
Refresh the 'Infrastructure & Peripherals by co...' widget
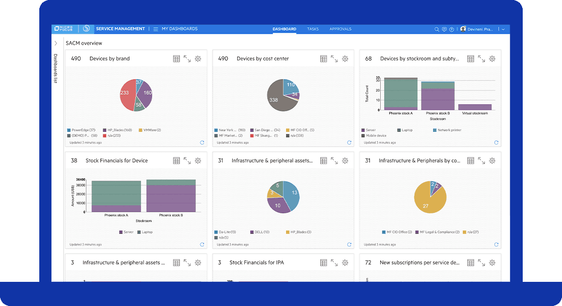497,245
